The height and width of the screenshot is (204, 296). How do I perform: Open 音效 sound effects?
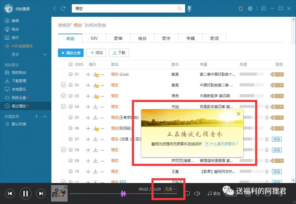click(x=214, y=193)
